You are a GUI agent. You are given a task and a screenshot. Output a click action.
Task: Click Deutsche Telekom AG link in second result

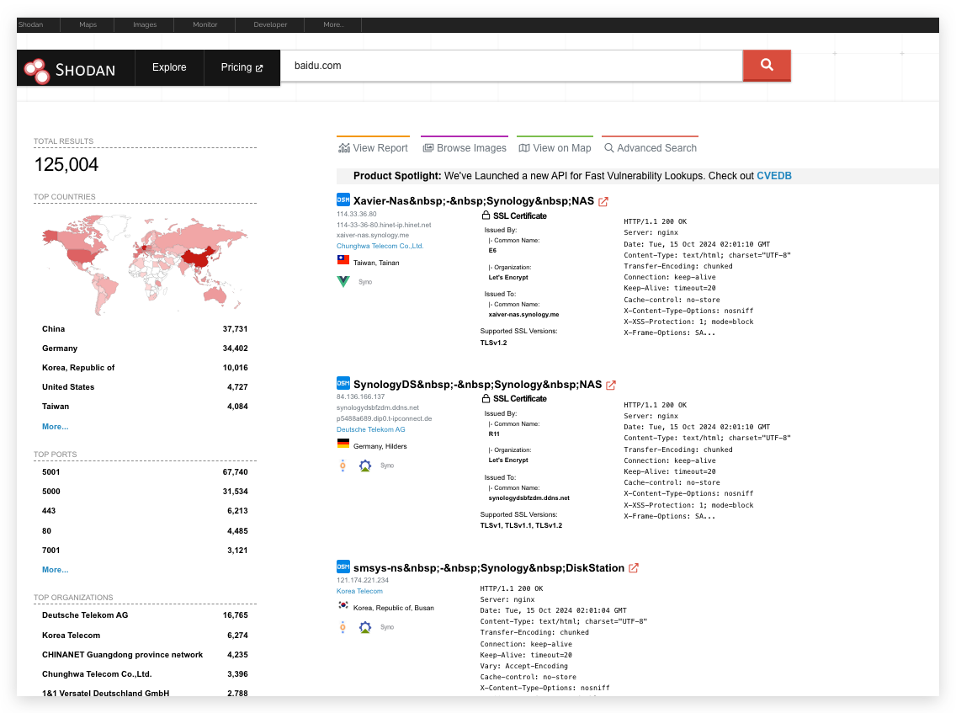coord(370,429)
